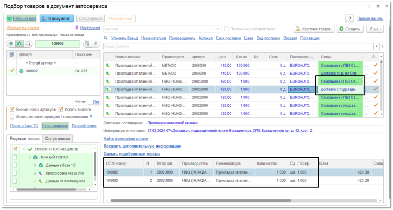The height and width of the screenshot is (210, 393).
Task: Clear the Артикул field with its x
Action: click(x=218, y=29)
